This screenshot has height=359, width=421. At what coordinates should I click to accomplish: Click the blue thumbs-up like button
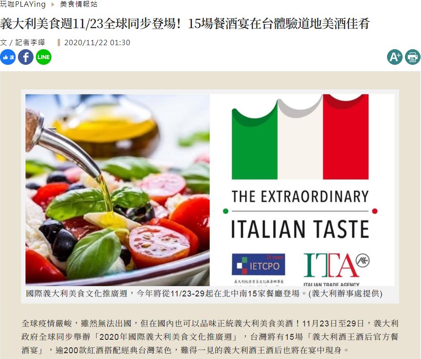click(8, 57)
